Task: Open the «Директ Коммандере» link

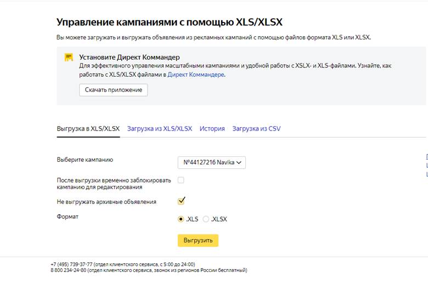Action: (195, 75)
